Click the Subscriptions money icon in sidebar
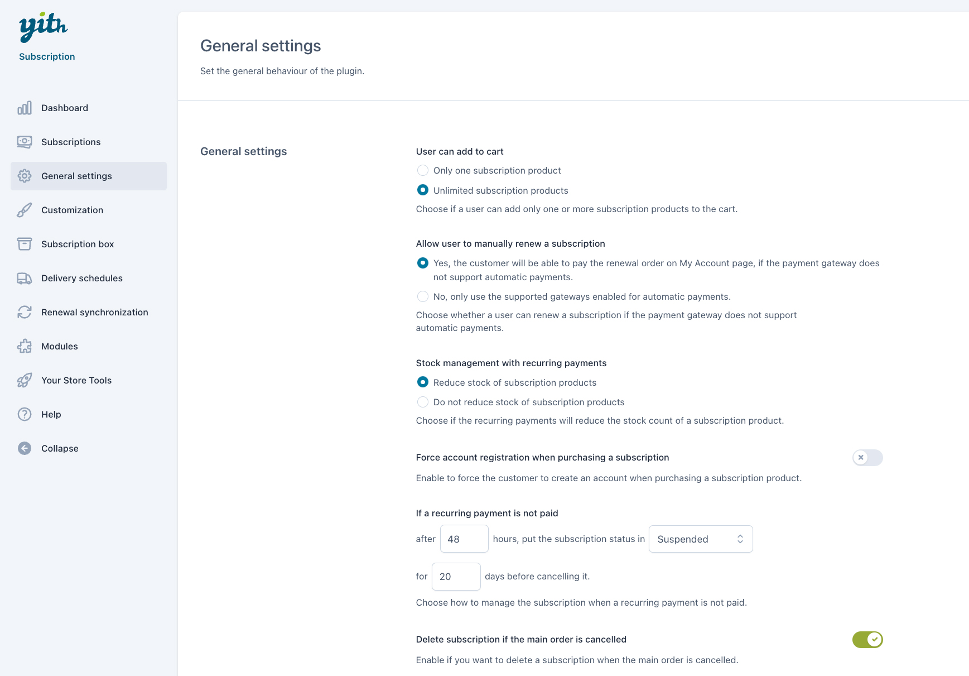Screen dimensions: 969x676 pos(25,142)
